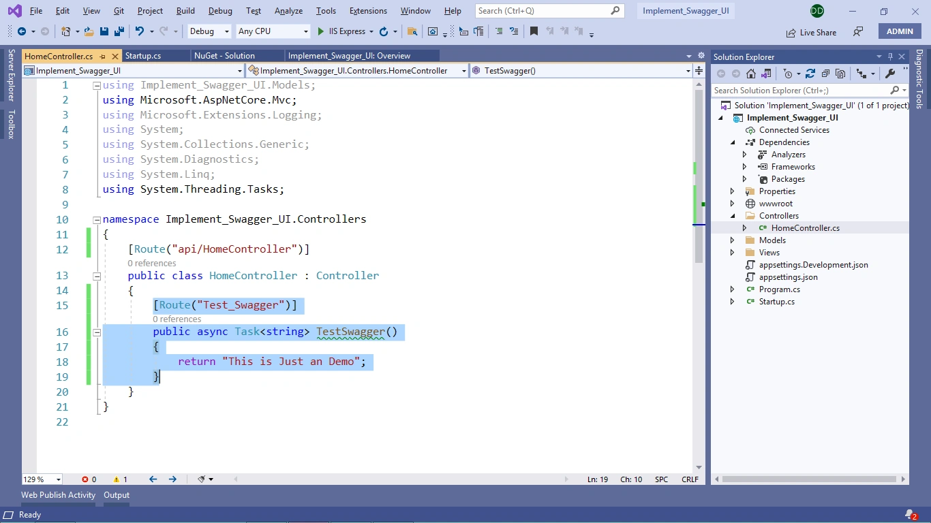Screen dimensions: 931x523
Task: Click the Live Share button
Action: point(811,32)
